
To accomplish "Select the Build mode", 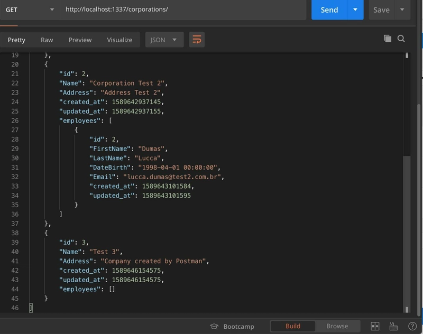I will pyautogui.click(x=293, y=326).
